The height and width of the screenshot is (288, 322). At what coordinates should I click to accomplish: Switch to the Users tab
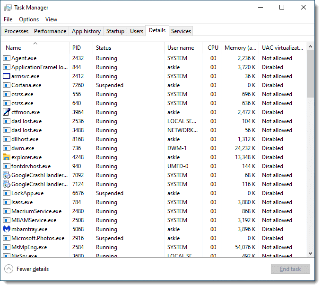point(137,31)
